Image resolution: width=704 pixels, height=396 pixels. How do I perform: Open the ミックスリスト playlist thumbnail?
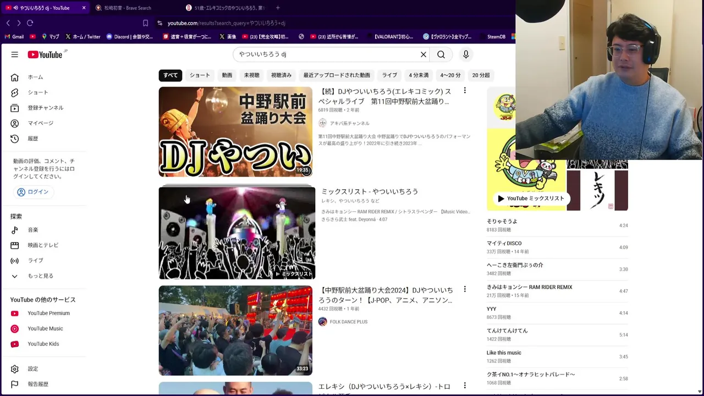237,232
